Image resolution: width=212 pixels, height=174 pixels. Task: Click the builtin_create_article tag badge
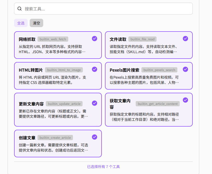(55, 138)
